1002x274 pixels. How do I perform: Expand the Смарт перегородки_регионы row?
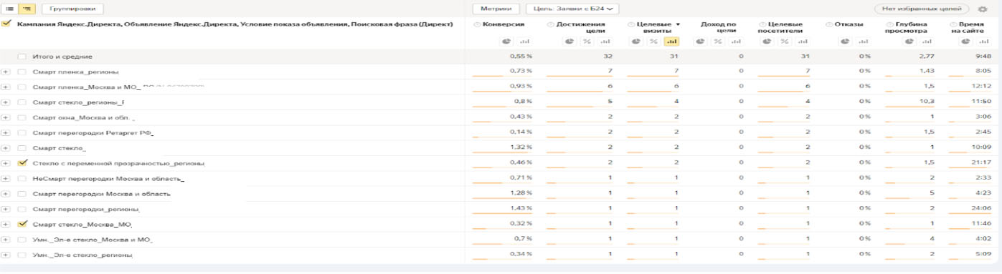(x=6, y=209)
